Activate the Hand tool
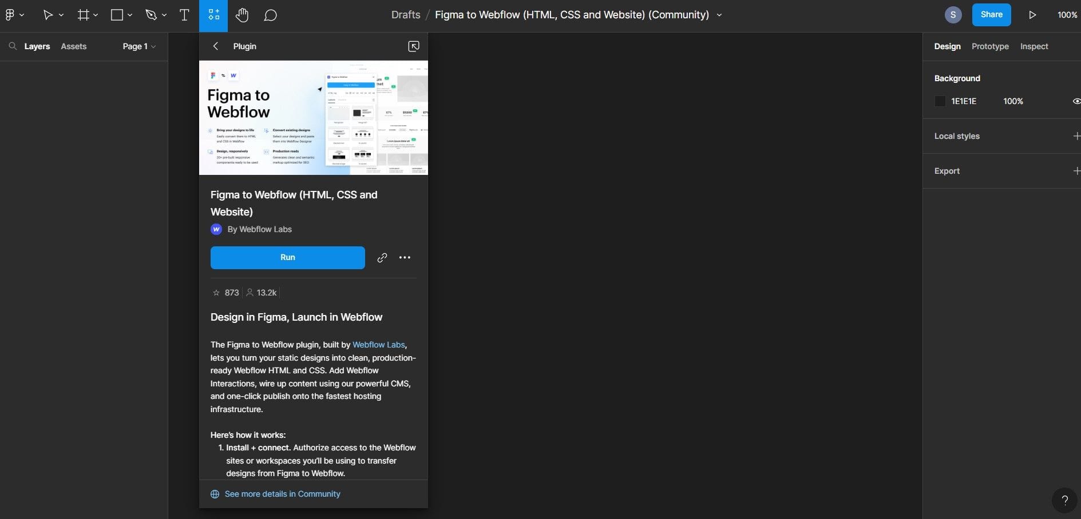1081x519 pixels. point(241,15)
